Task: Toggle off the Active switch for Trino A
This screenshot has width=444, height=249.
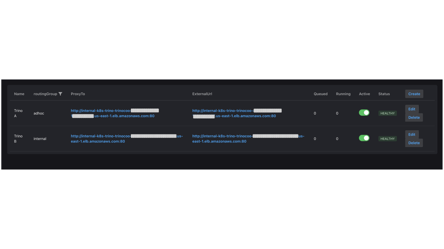Action: point(364,113)
